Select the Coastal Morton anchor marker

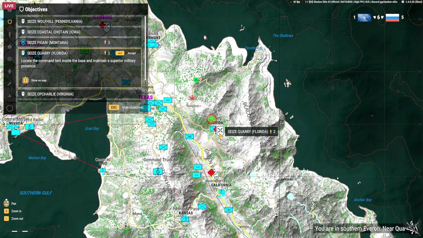pos(29,127)
